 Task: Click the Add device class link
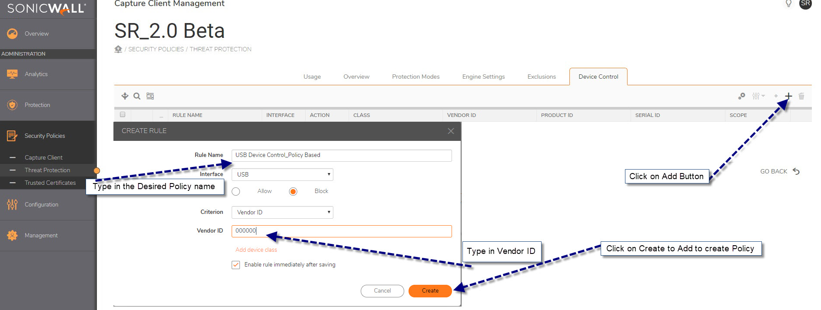click(256, 250)
